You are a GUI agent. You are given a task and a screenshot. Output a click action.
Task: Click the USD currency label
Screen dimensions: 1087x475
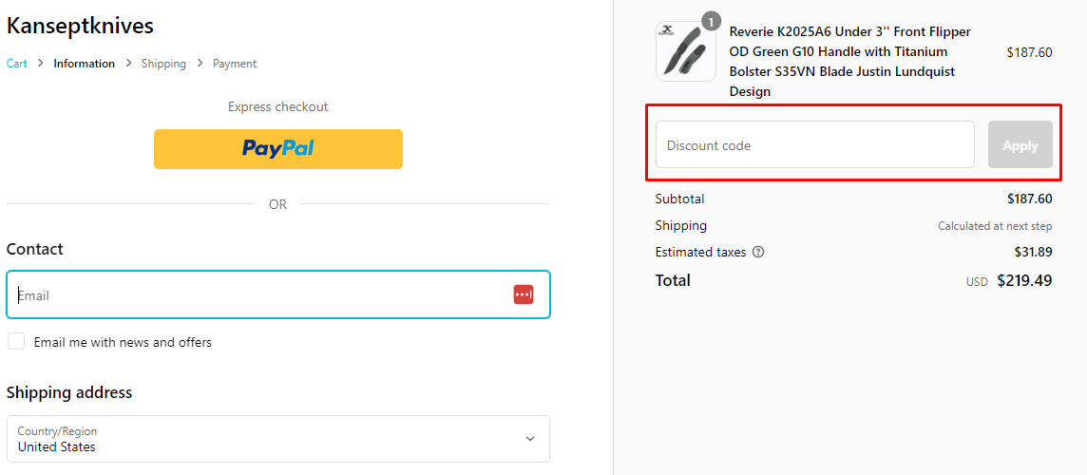tap(977, 282)
